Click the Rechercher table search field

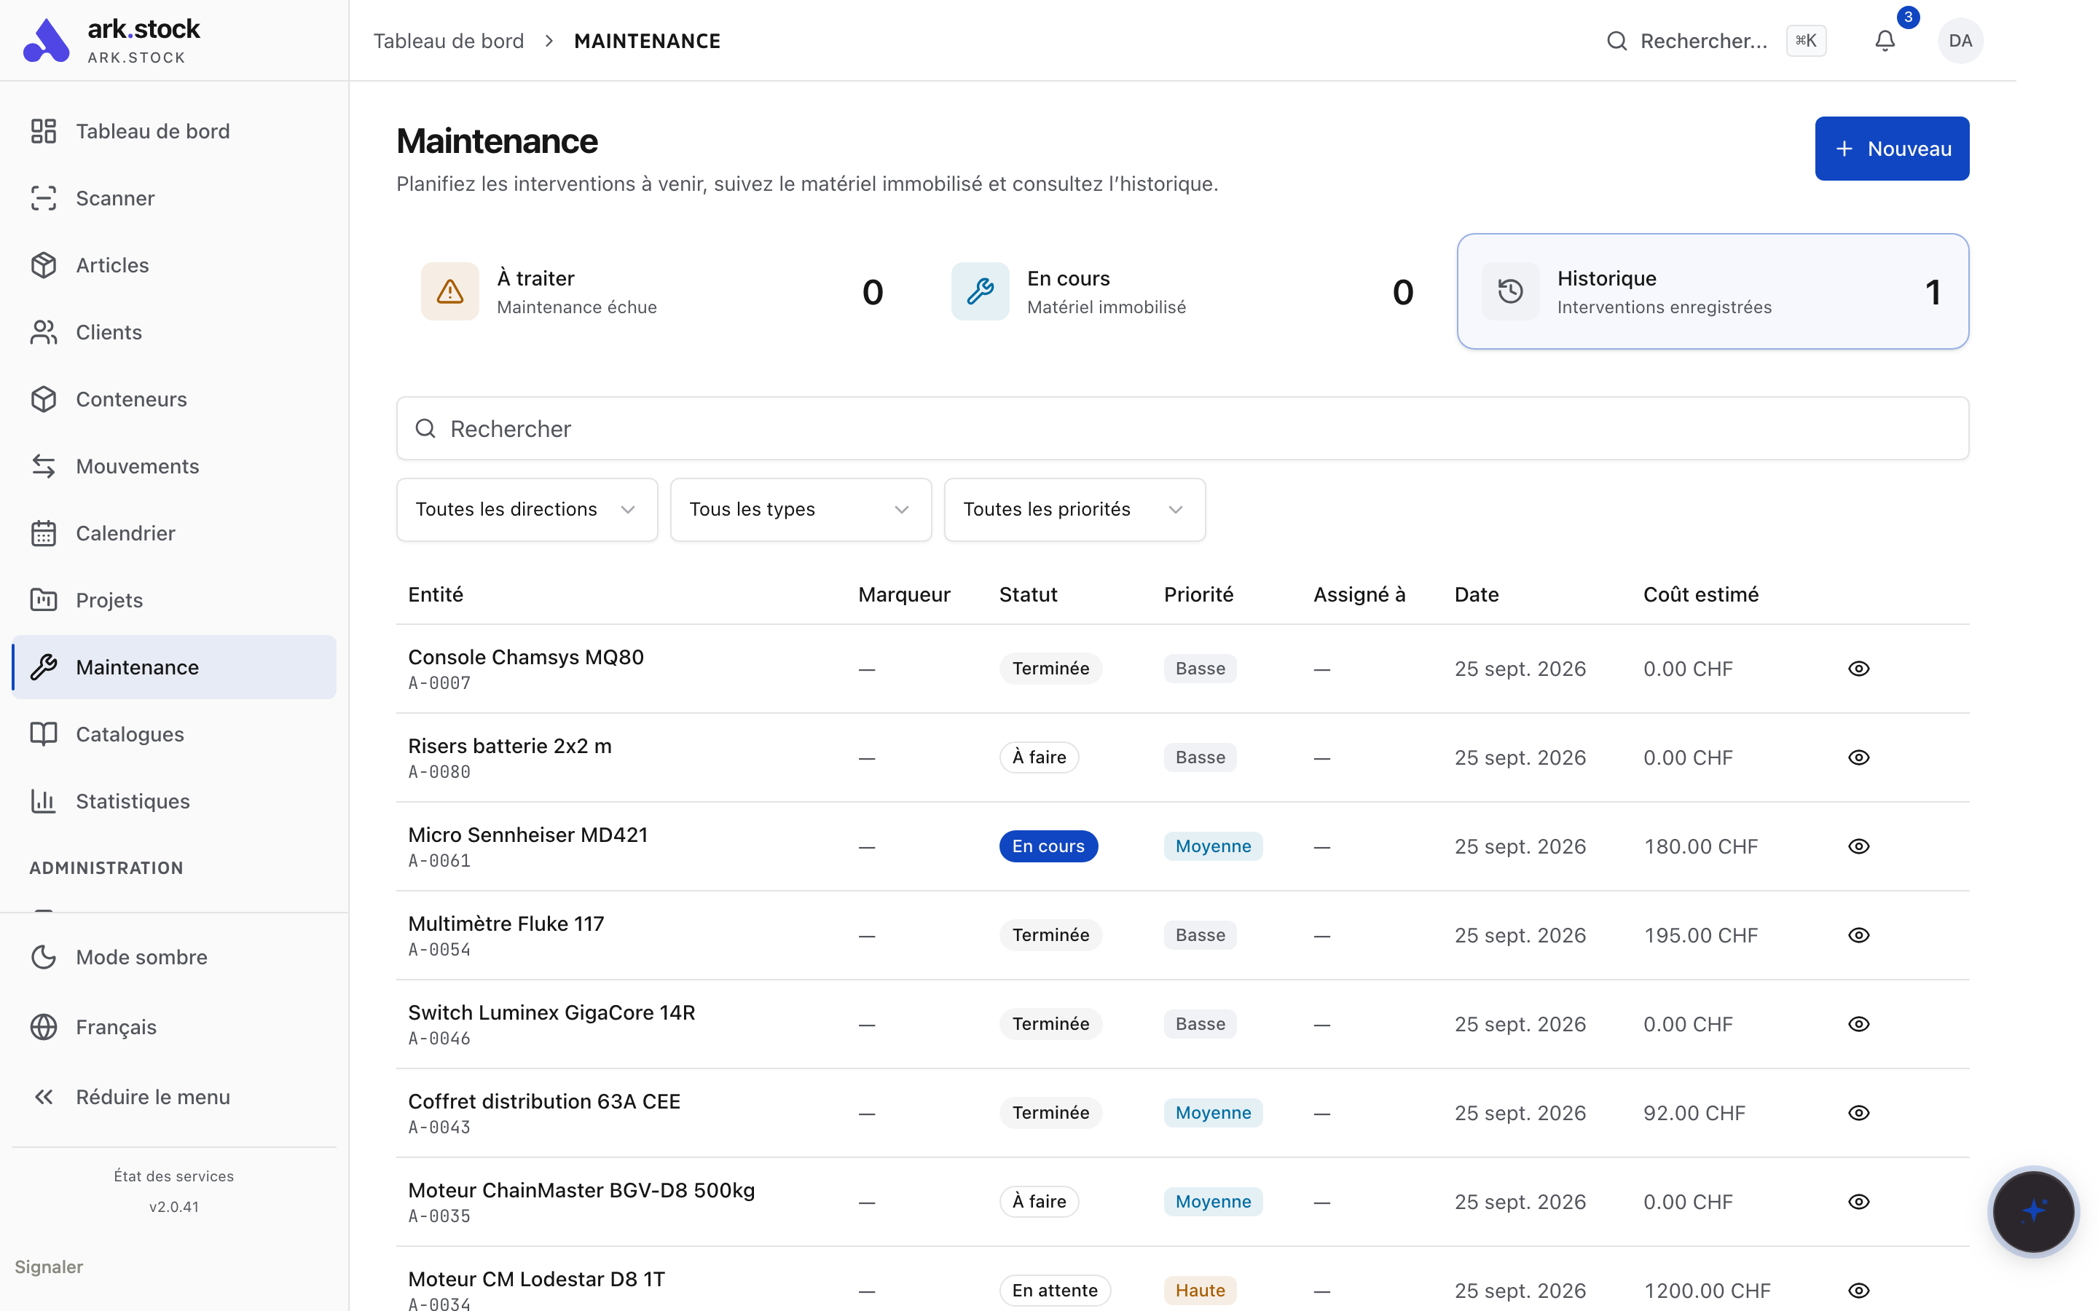[x=1182, y=428]
